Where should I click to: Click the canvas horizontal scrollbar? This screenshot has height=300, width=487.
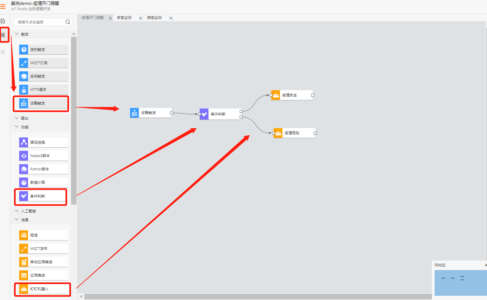coord(258,296)
